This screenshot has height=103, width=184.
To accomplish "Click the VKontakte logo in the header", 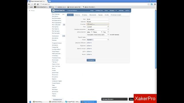I will (58, 10).
